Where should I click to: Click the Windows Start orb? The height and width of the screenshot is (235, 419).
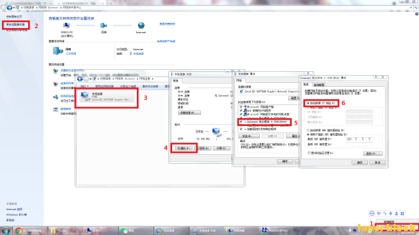pyautogui.click(x=6, y=230)
